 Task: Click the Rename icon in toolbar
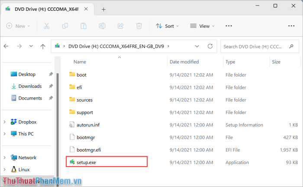click(x=102, y=26)
